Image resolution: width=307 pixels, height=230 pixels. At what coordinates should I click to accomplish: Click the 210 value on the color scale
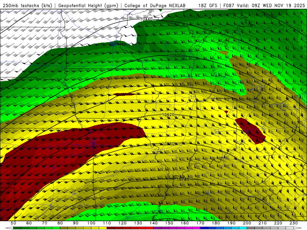coord(262,223)
